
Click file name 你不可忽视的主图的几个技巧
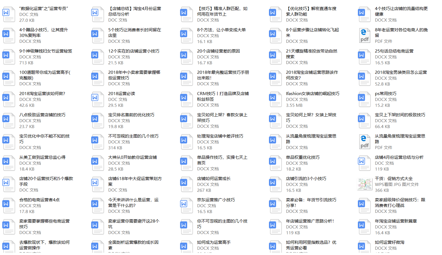pyautogui.click(x=222, y=224)
